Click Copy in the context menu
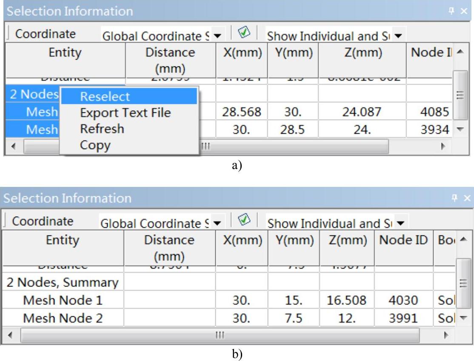The width and height of the screenshot is (474, 361). click(x=95, y=146)
